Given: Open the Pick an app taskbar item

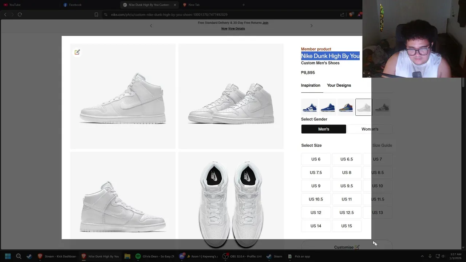Looking at the screenshot, I should pos(299,256).
